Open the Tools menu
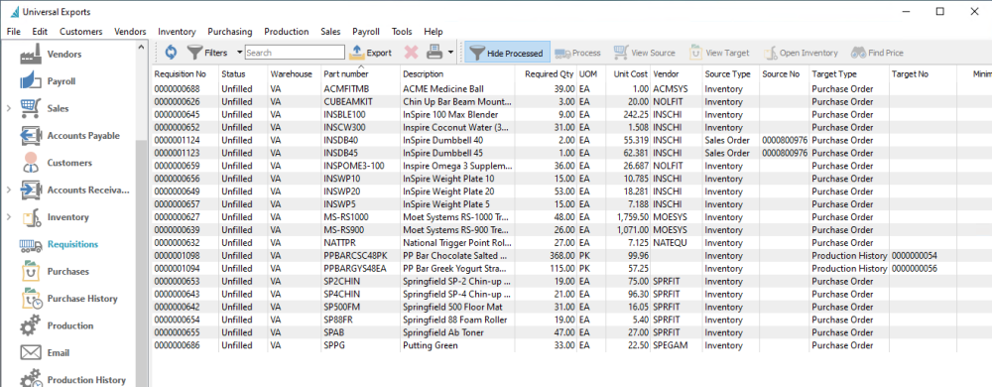Screen dimensions: 992x387 [x=402, y=32]
